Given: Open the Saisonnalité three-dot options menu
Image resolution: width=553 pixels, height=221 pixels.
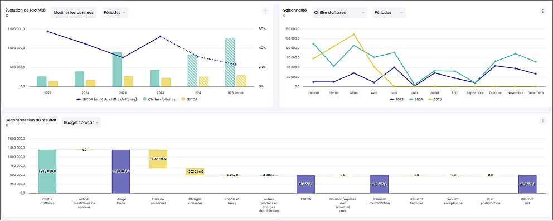Looking at the screenshot, I should 542,11.
